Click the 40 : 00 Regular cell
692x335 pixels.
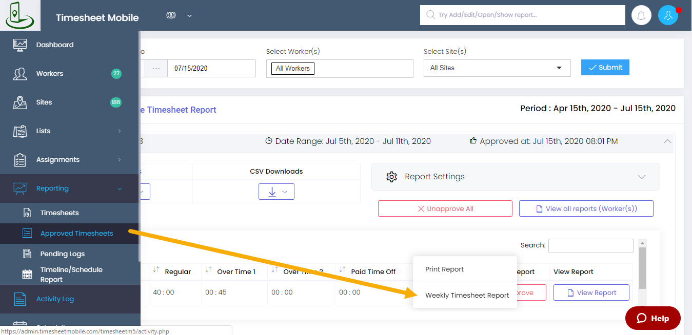pos(164,292)
